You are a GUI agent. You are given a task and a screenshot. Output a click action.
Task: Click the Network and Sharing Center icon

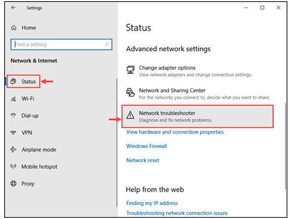[x=131, y=92]
